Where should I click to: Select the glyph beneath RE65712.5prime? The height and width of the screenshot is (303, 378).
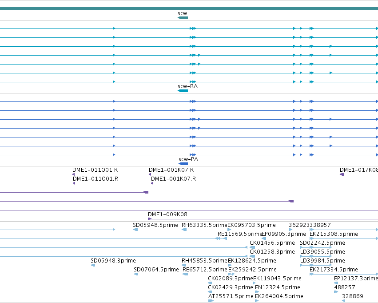point(185,274)
